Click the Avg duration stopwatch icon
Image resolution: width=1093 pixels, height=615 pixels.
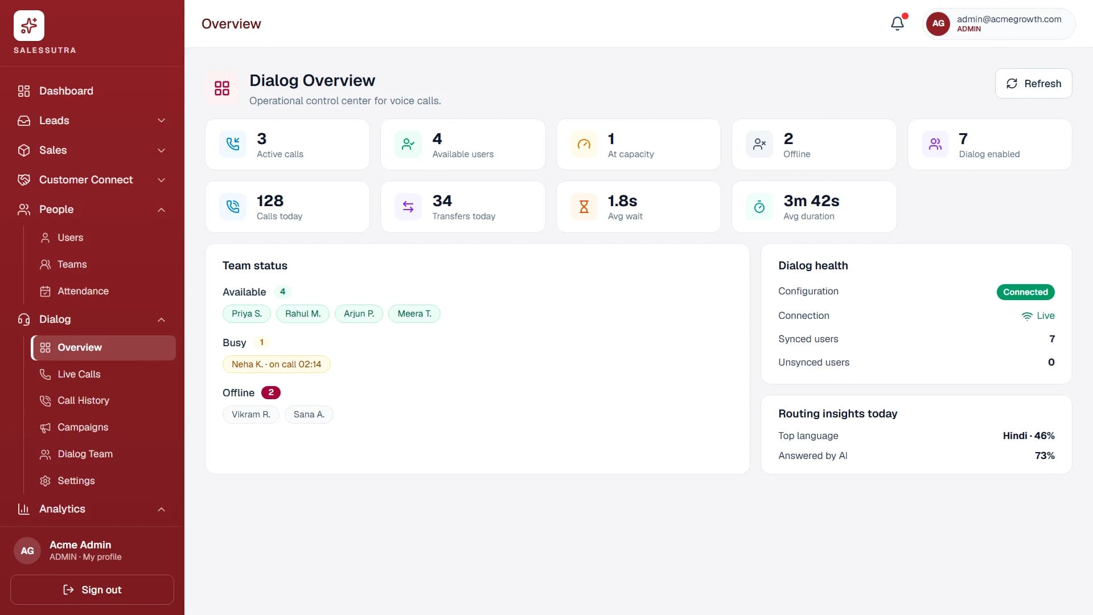[x=759, y=207]
